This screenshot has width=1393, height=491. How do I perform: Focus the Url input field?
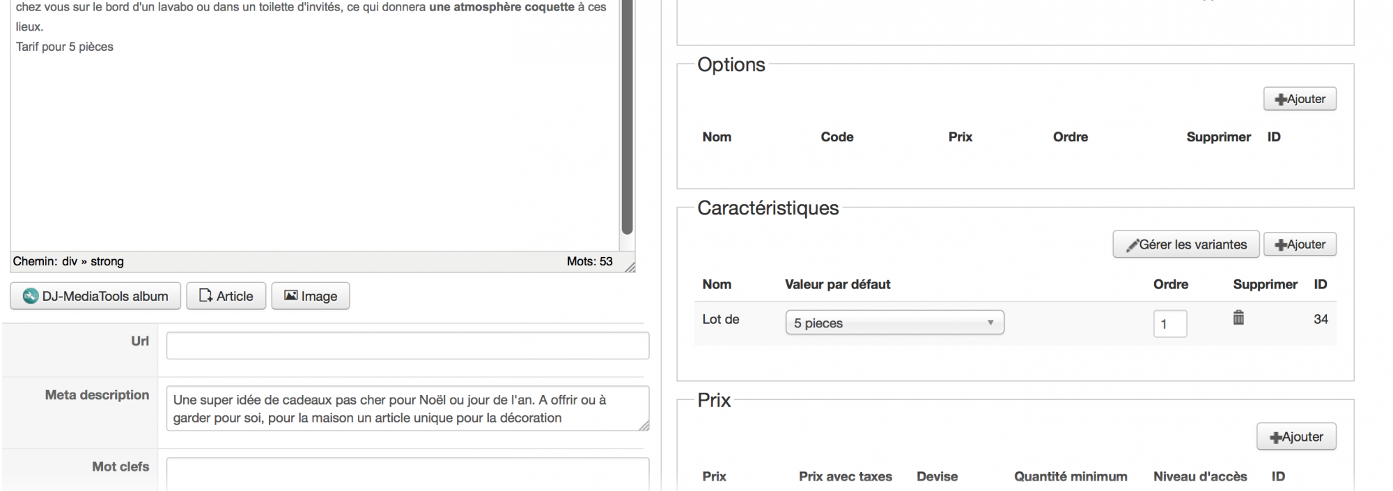pos(407,345)
